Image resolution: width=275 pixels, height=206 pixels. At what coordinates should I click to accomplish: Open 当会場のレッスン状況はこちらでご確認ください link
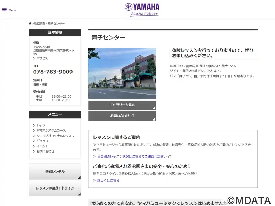coord(132,156)
